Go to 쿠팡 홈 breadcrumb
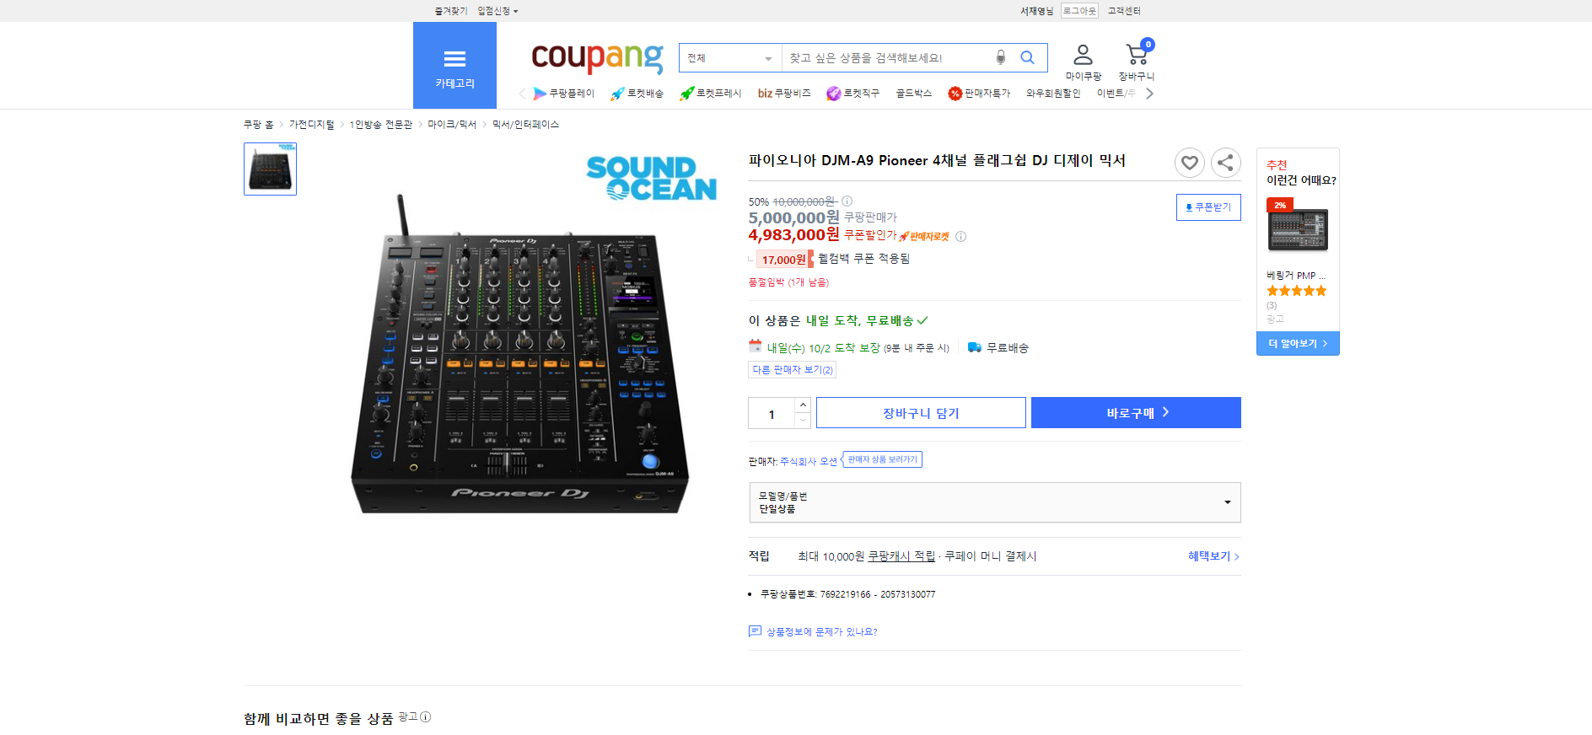1592x735 pixels. pos(259,125)
